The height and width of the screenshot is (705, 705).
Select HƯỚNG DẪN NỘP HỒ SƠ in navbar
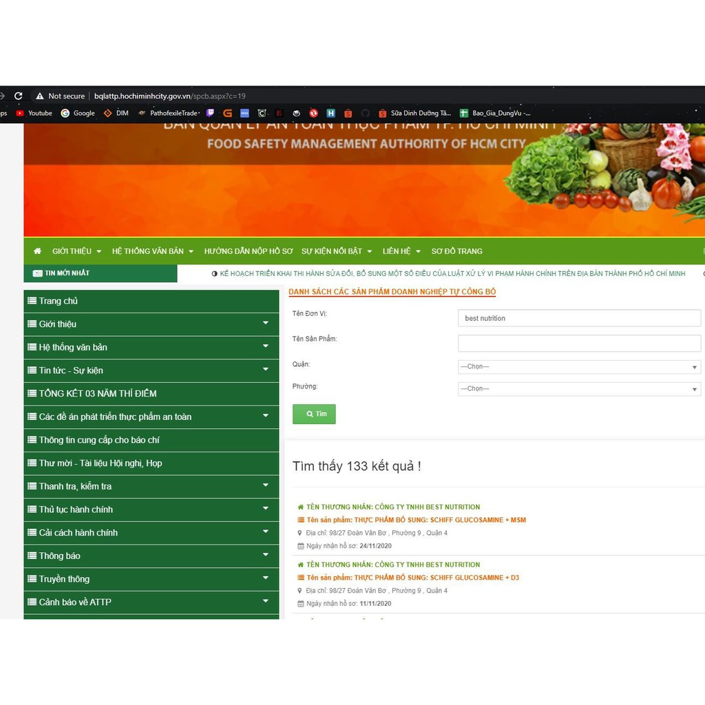point(248,251)
